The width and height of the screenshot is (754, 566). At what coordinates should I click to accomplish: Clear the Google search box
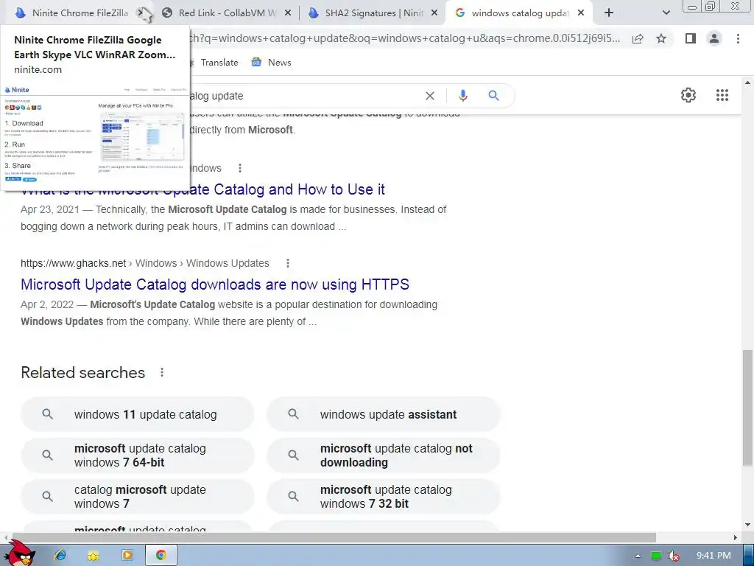430,96
